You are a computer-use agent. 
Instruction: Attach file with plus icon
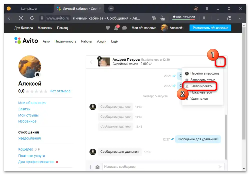click(x=91, y=167)
